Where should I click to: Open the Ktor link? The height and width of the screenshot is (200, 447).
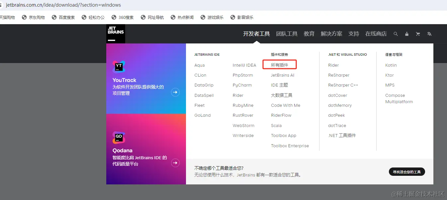390,75
